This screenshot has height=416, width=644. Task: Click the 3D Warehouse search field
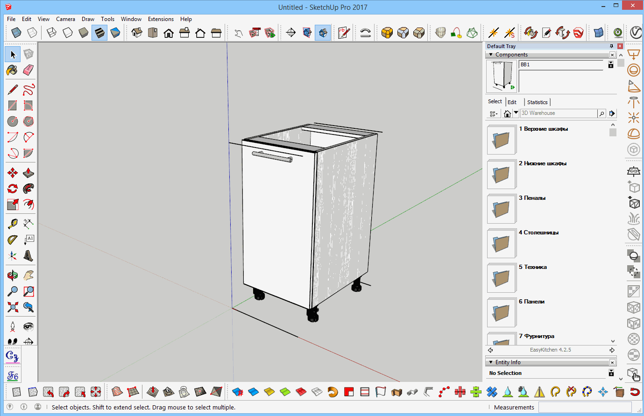point(558,113)
